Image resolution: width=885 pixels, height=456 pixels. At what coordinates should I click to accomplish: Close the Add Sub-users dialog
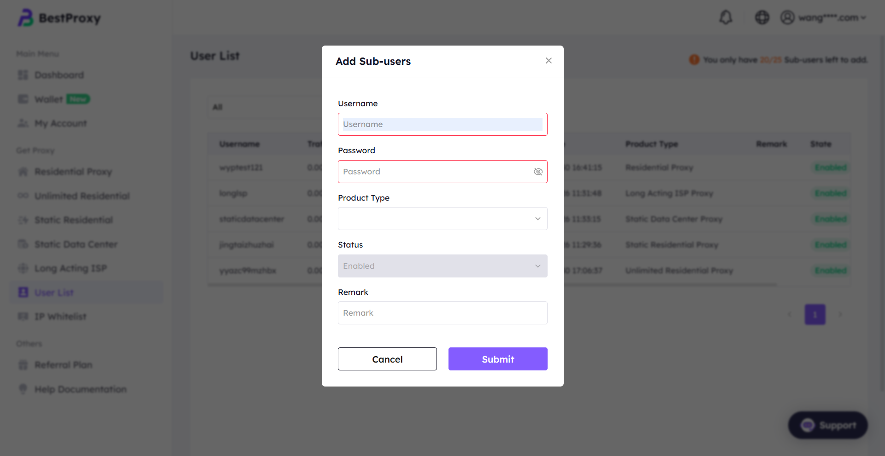(549, 61)
